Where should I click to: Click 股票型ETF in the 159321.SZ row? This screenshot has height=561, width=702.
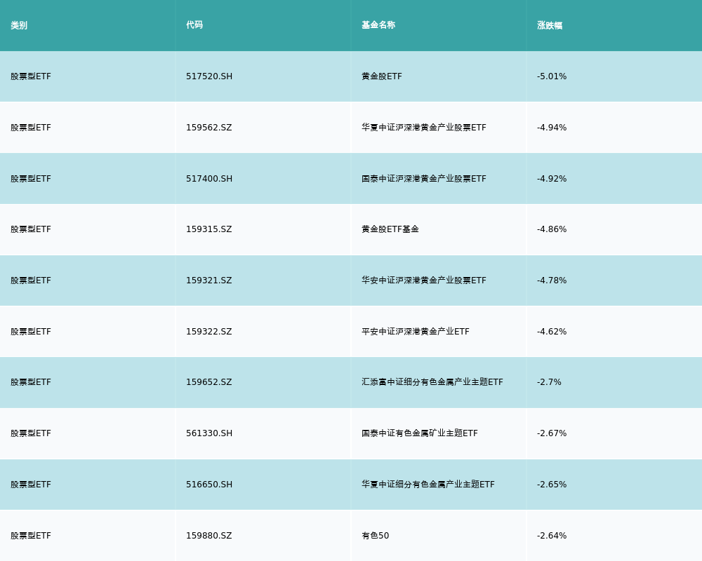pyautogui.click(x=31, y=280)
